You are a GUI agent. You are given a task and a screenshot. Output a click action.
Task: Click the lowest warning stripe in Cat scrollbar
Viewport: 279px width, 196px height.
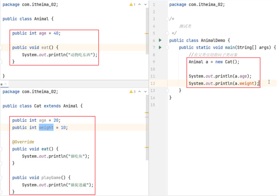(147, 147)
